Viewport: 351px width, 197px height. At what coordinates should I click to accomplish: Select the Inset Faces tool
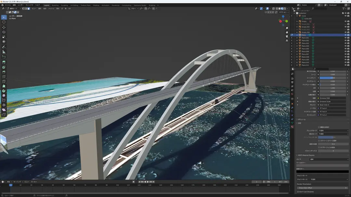[4, 67]
